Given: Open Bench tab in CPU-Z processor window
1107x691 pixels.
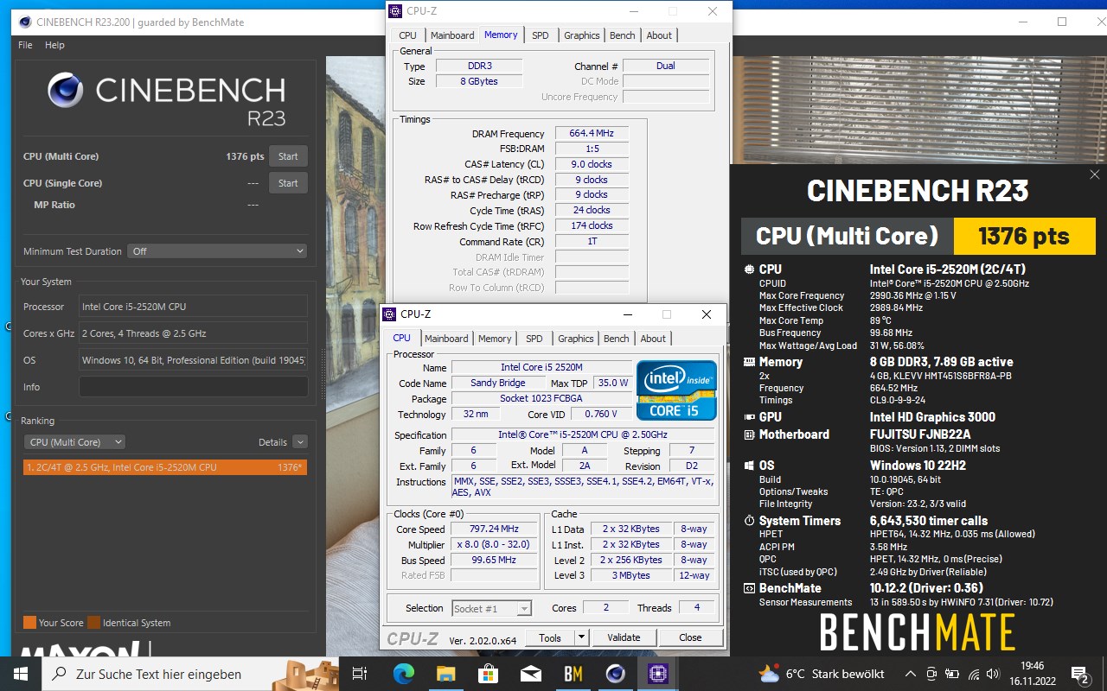Looking at the screenshot, I should click(x=616, y=339).
